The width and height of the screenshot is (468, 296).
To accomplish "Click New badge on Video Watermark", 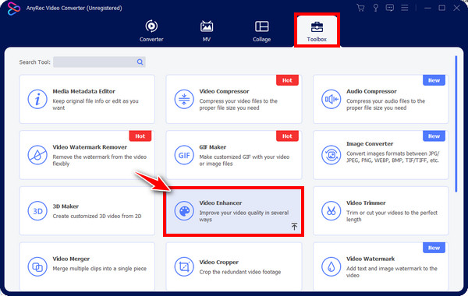I will [x=434, y=248].
